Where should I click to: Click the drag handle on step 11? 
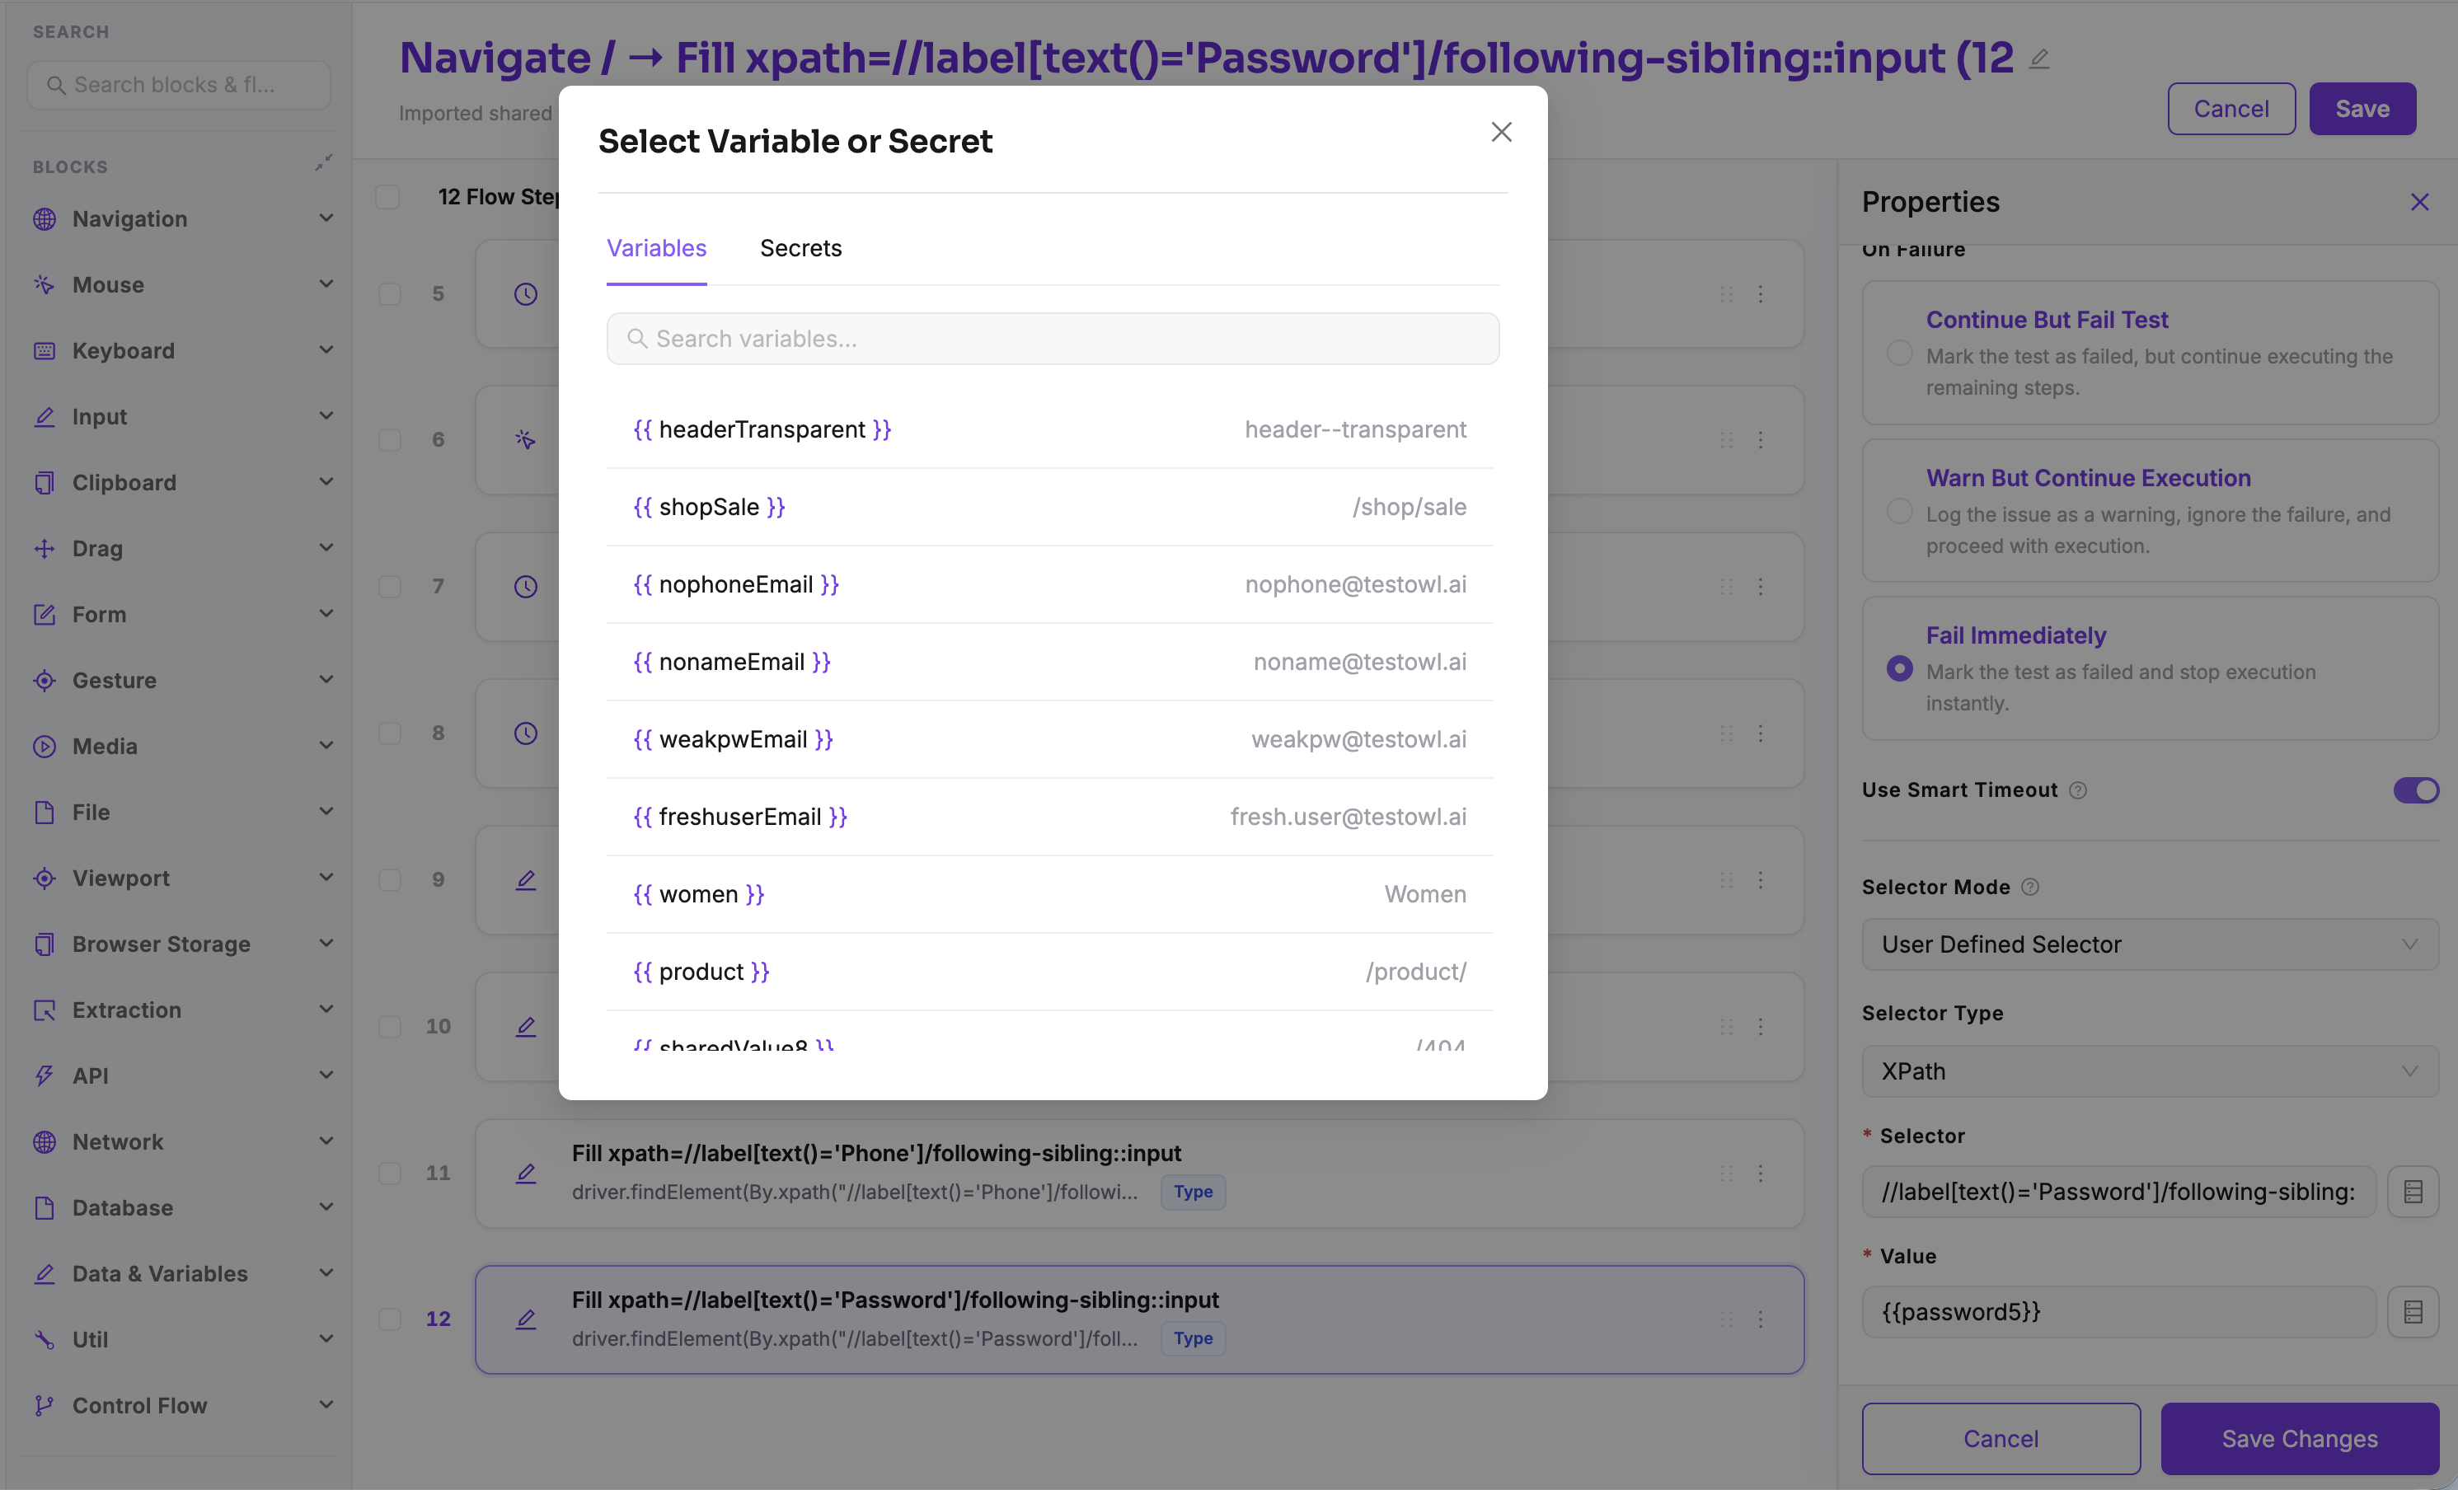tap(1726, 1173)
